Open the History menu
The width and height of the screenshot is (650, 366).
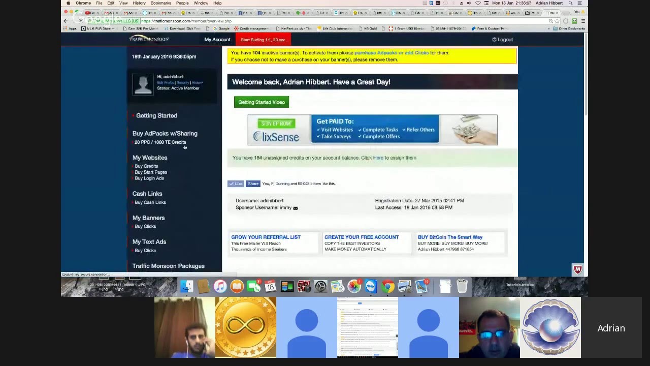[x=139, y=3]
